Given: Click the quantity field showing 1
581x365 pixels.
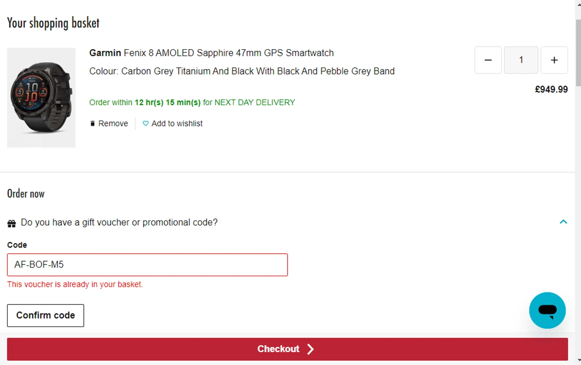Looking at the screenshot, I should (521, 60).
